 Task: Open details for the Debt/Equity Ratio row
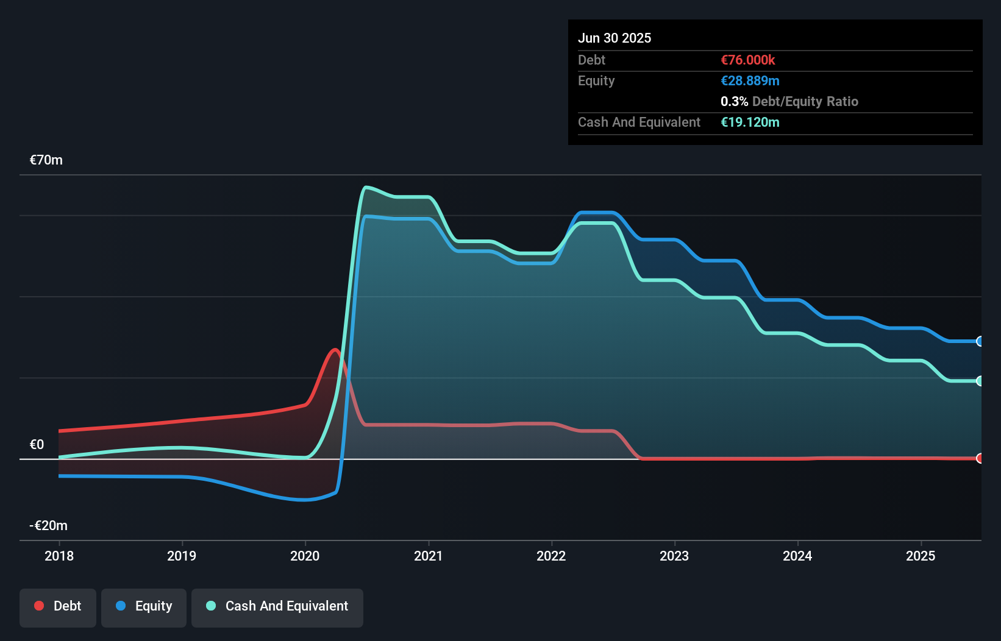(x=789, y=101)
